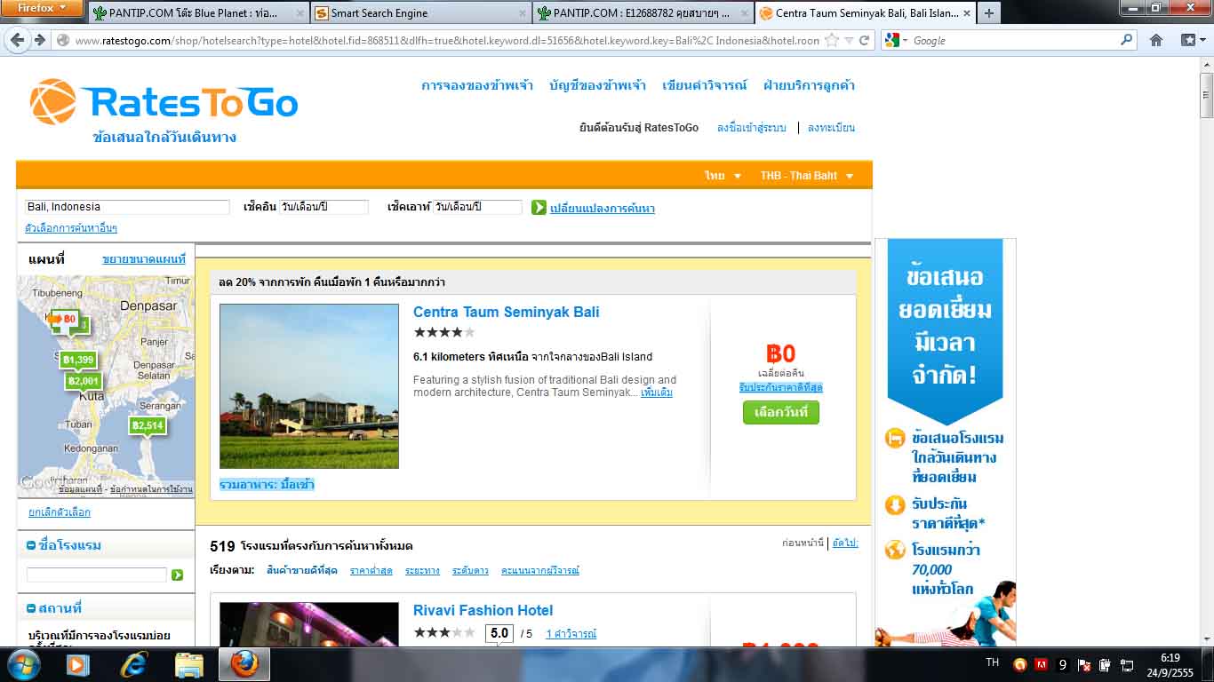This screenshot has height=682, width=1214.
Task: Click the green arrow beside change search
Action: click(x=539, y=208)
